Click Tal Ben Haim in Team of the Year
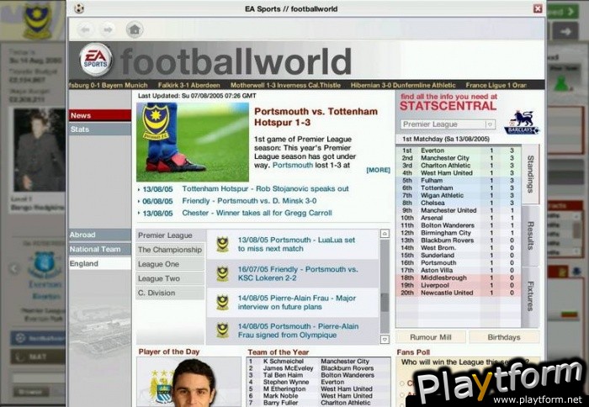 pos(283,375)
